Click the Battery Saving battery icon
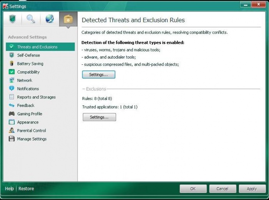The image size is (269, 200). point(12,64)
